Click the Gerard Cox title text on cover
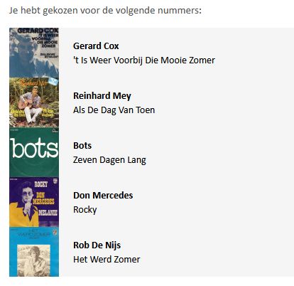Viewport: 294px width, 286px height. (x=38, y=31)
